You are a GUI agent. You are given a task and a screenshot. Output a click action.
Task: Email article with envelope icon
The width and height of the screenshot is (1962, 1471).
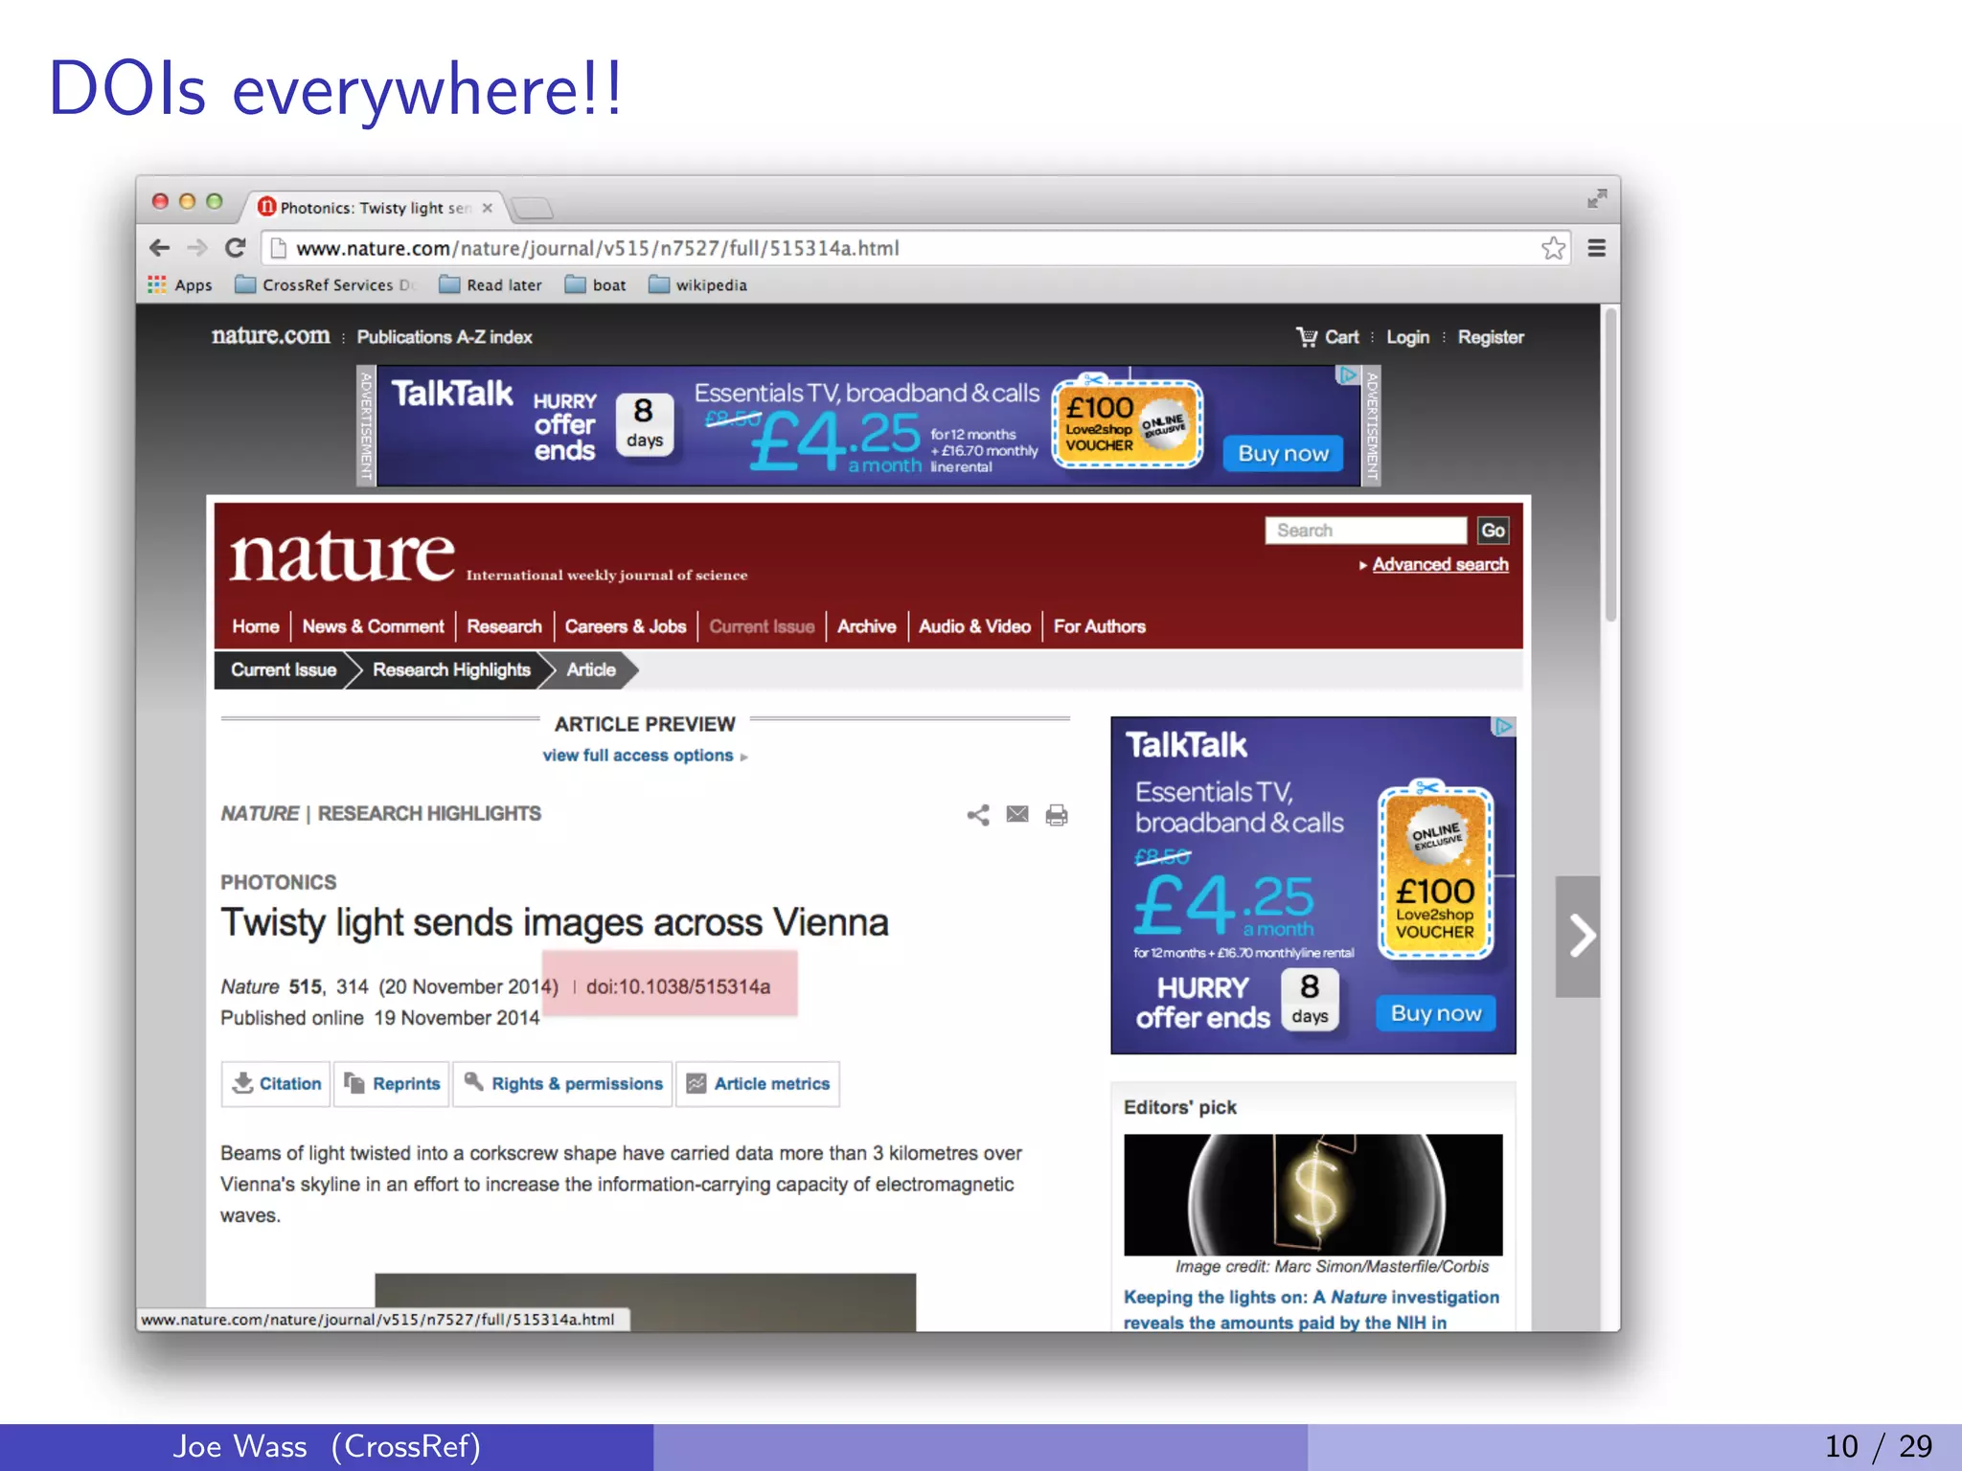[x=1017, y=814]
